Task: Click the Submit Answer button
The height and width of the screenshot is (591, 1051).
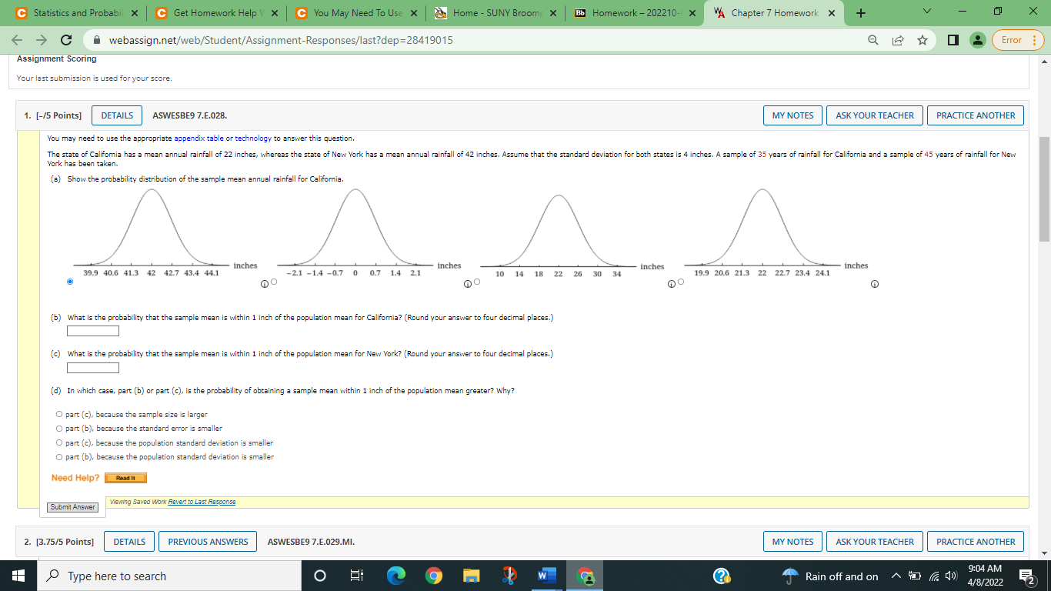Action: (73, 506)
